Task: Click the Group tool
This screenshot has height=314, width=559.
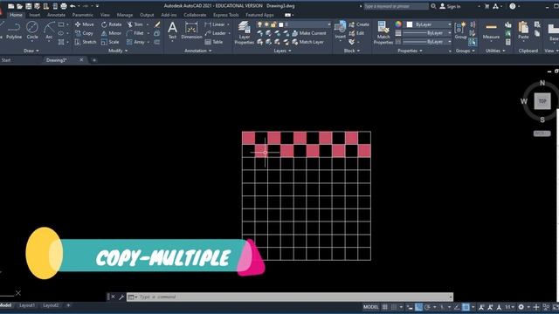Action: pyautogui.click(x=460, y=30)
